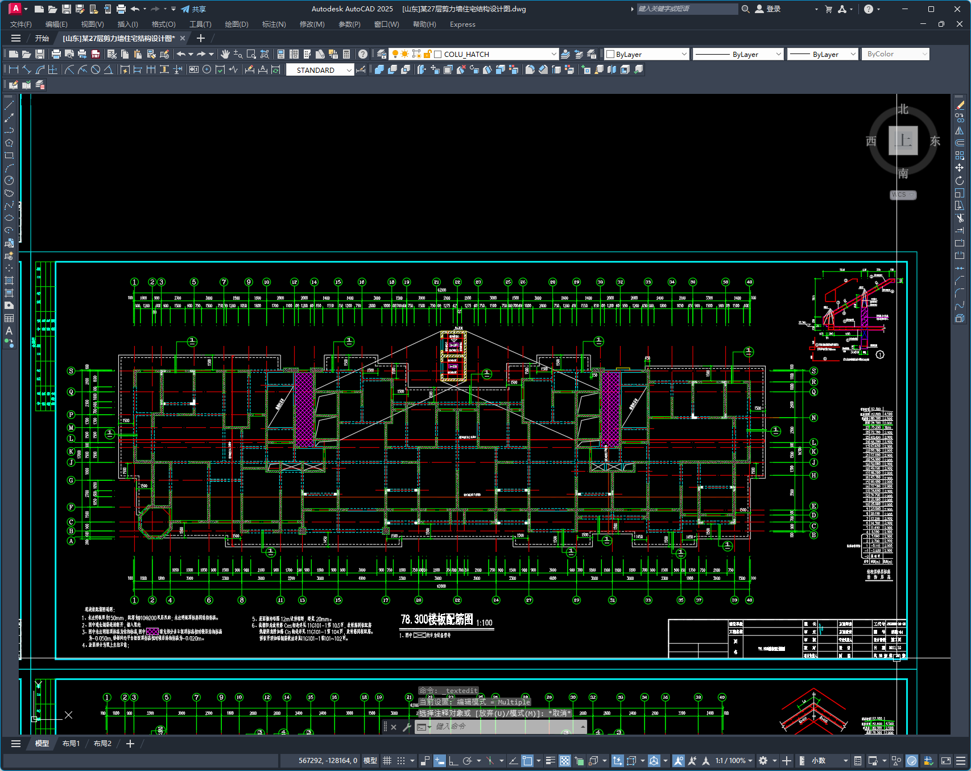Click the WCS label under ViewCube
Screen dimensions: 971x771
(903, 195)
